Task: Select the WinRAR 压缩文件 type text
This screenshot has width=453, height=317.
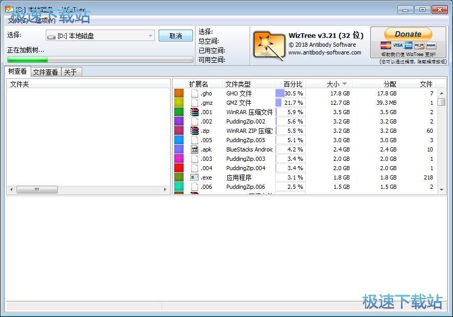Action: click(249, 112)
